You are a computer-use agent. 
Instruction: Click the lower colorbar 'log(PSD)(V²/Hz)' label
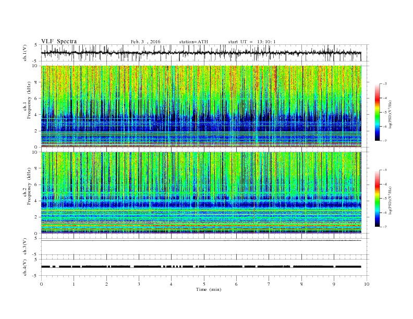390,200
